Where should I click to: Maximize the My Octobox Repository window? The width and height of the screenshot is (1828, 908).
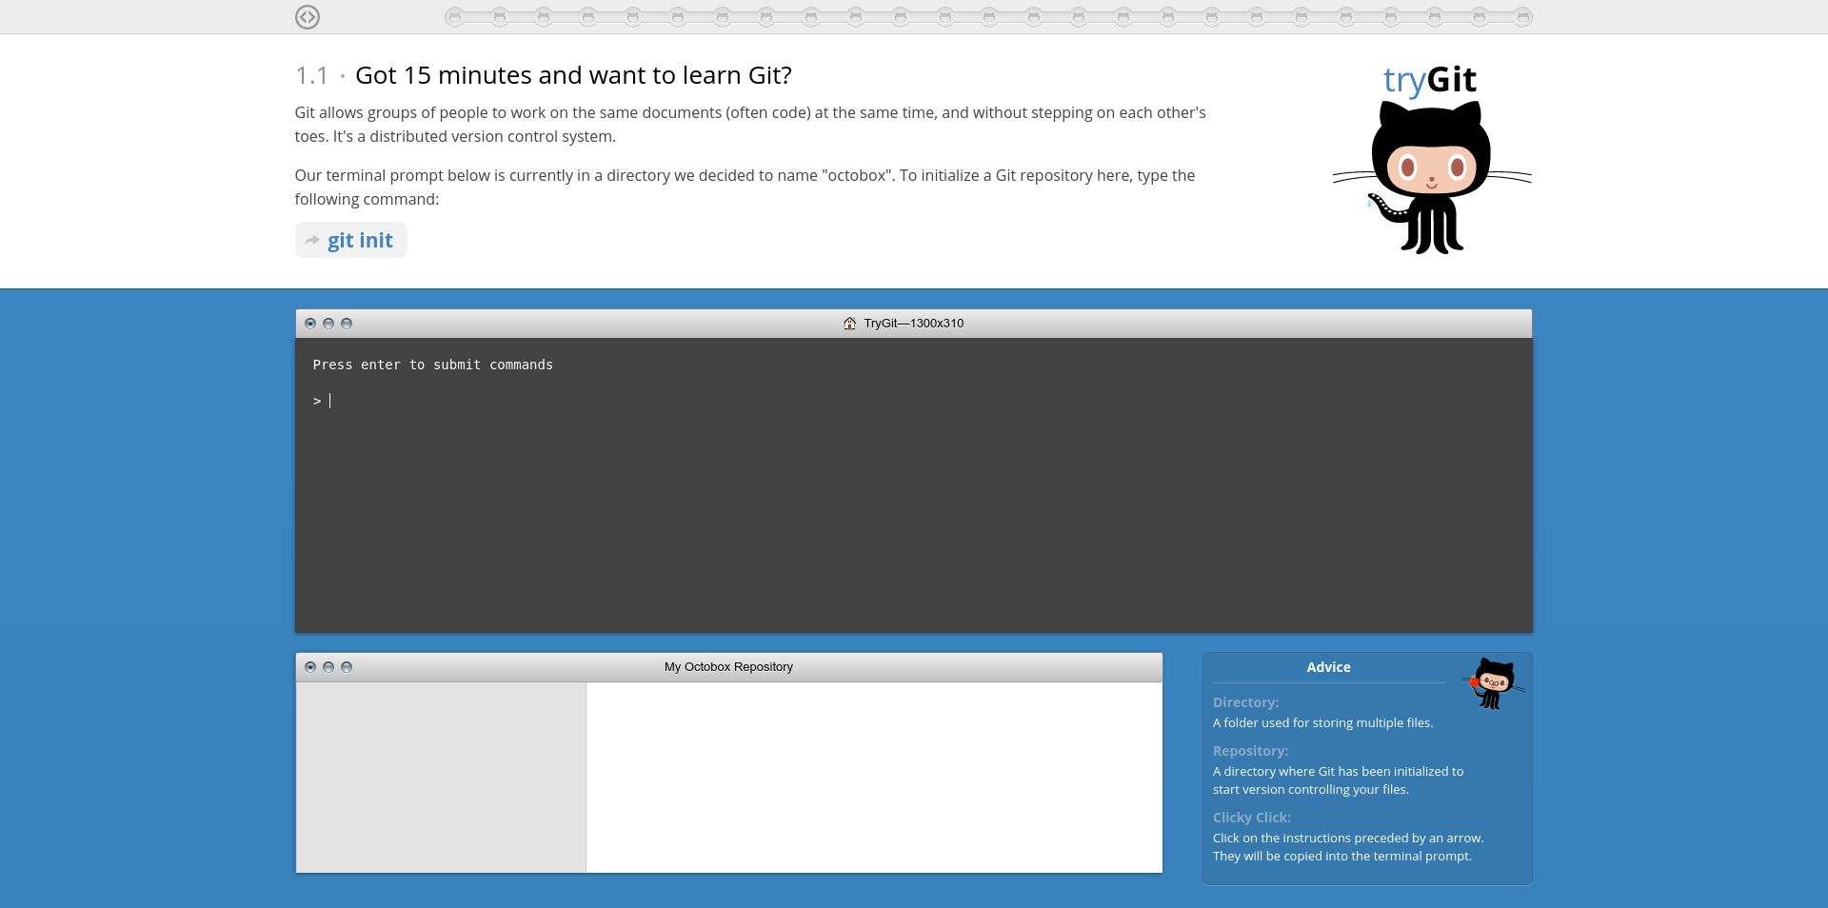coord(347,667)
